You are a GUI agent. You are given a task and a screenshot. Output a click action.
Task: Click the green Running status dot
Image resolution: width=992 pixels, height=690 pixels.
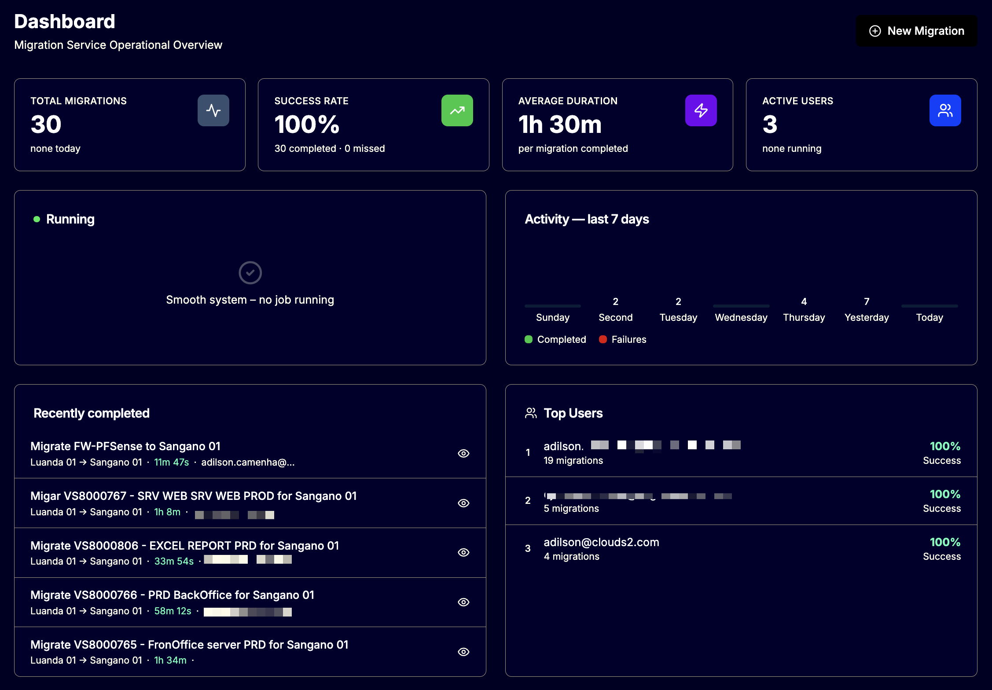[37, 219]
